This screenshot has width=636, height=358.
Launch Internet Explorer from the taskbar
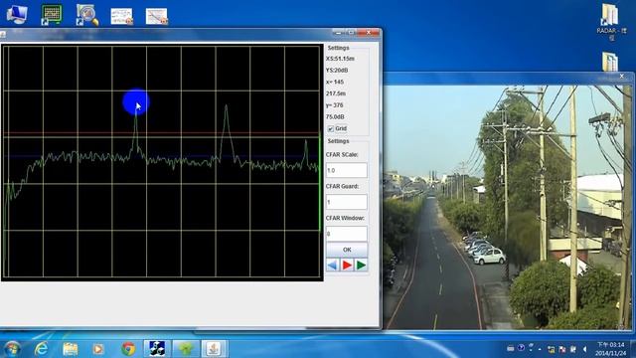coord(42,349)
